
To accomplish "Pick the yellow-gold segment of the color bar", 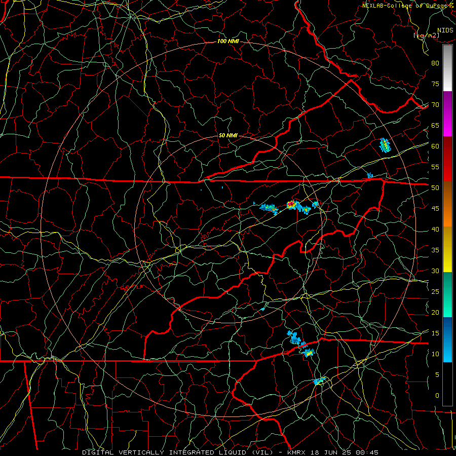I will (447, 249).
